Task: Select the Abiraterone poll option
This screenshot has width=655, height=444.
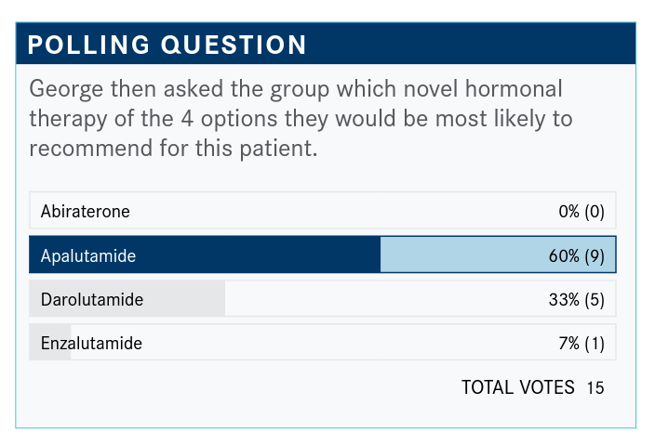Action: [x=85, y=212]
